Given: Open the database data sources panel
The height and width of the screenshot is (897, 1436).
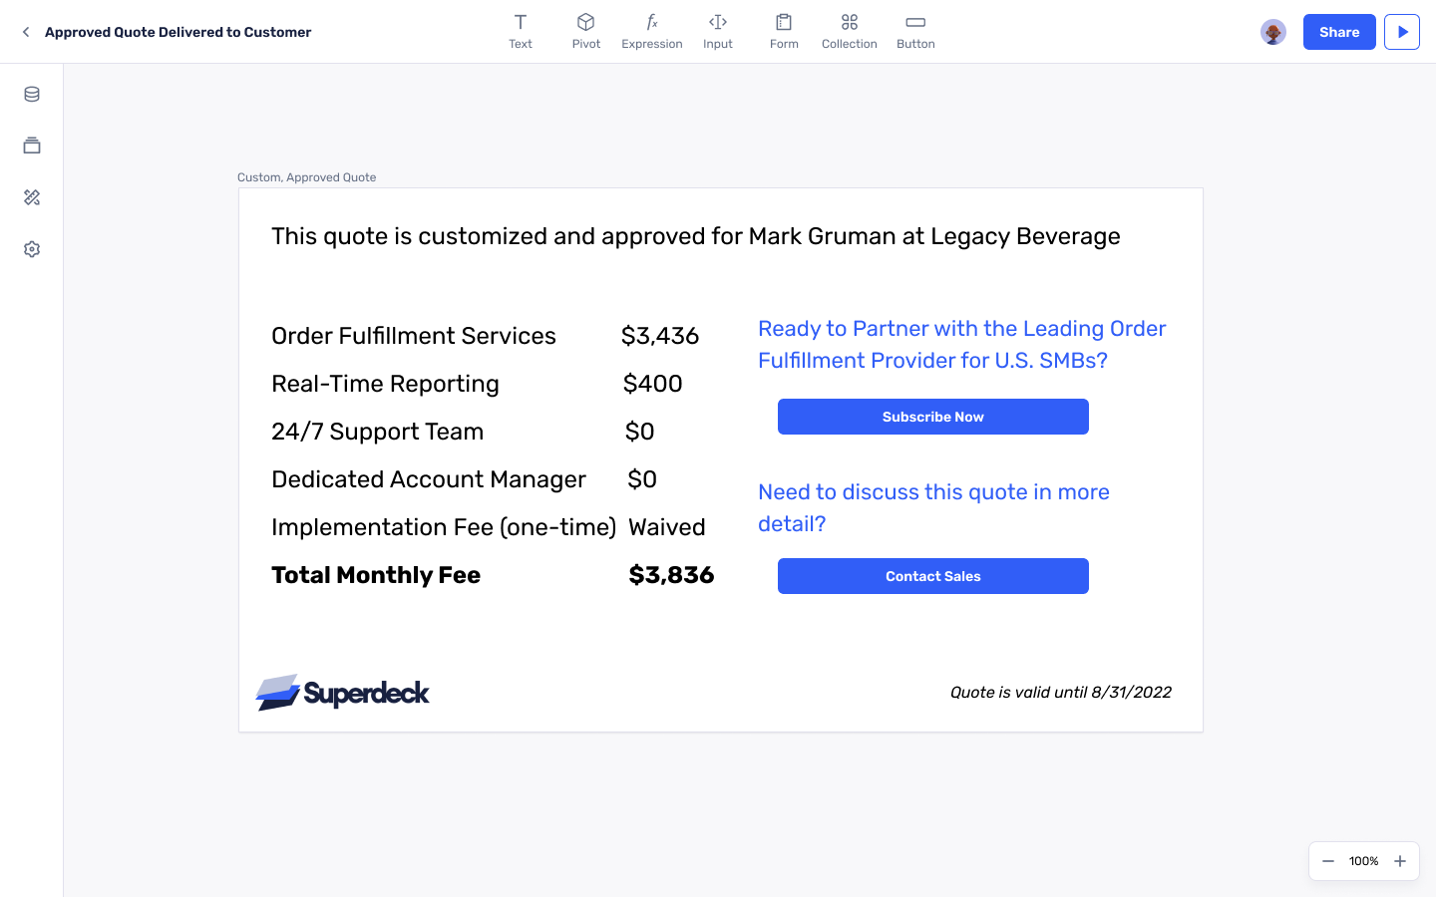Looking at the screenshot, I should click(32, 94).
